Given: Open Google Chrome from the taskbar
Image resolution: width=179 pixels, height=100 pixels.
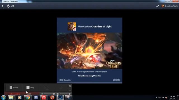Looking at the screenshot, I should tap(28, 97).
